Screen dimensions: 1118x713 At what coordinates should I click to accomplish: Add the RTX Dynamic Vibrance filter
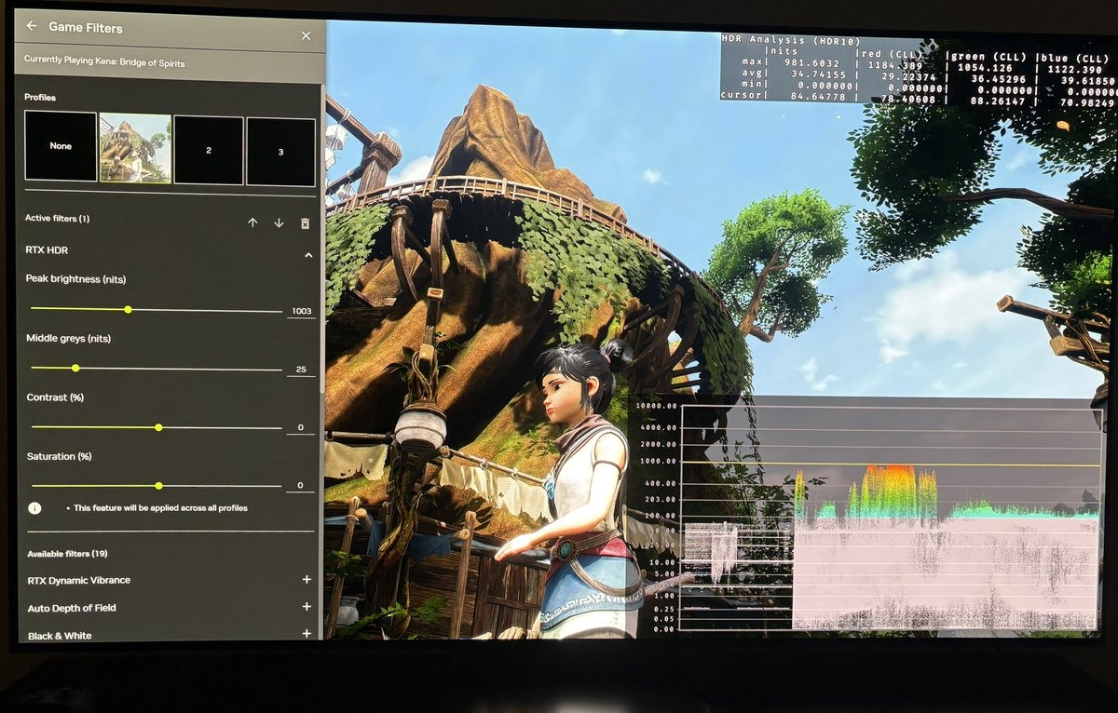pyautogui.click(x=307, y=580)
